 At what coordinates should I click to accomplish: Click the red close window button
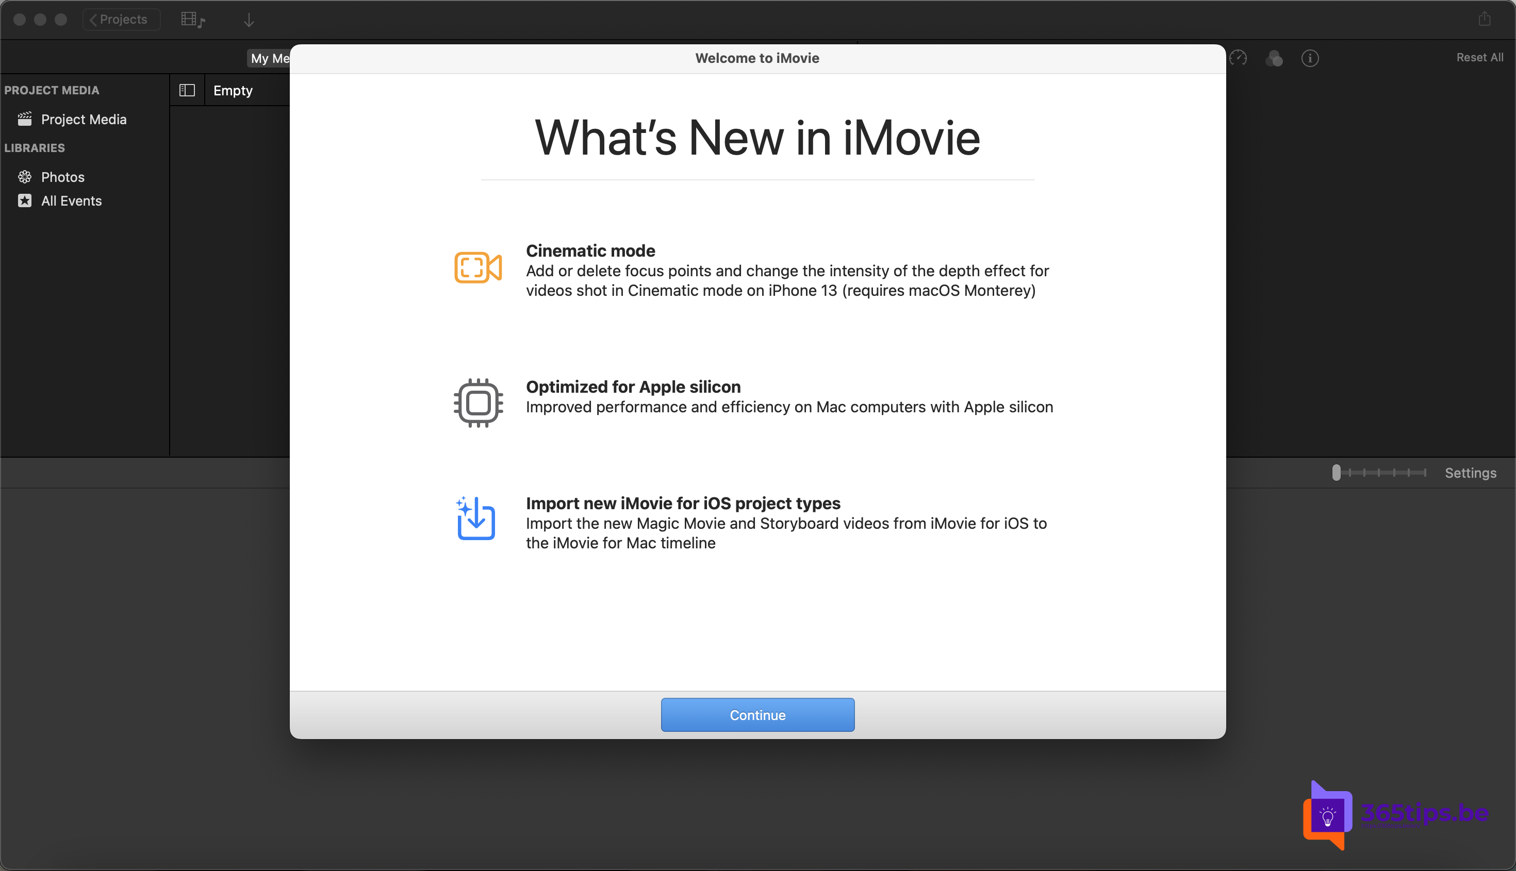tap(19, 19)
